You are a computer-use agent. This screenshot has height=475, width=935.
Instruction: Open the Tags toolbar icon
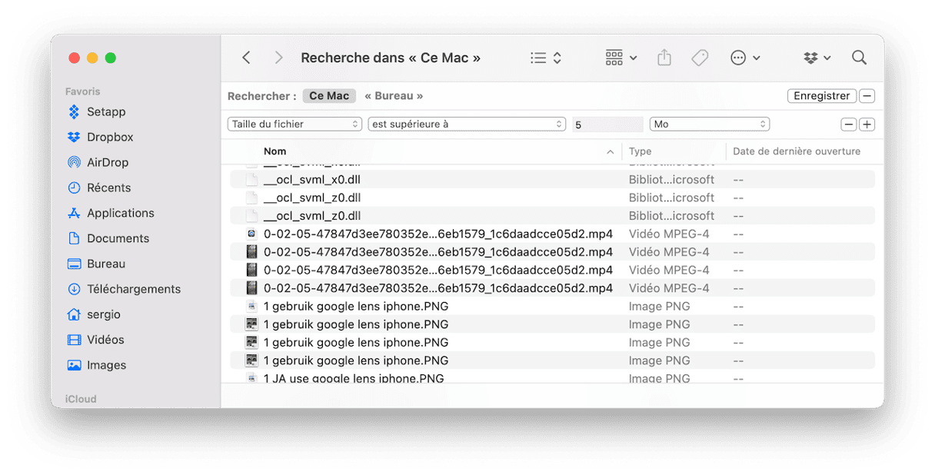700,58
